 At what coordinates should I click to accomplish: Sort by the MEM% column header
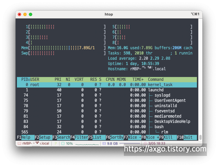(x=121, y=79)
